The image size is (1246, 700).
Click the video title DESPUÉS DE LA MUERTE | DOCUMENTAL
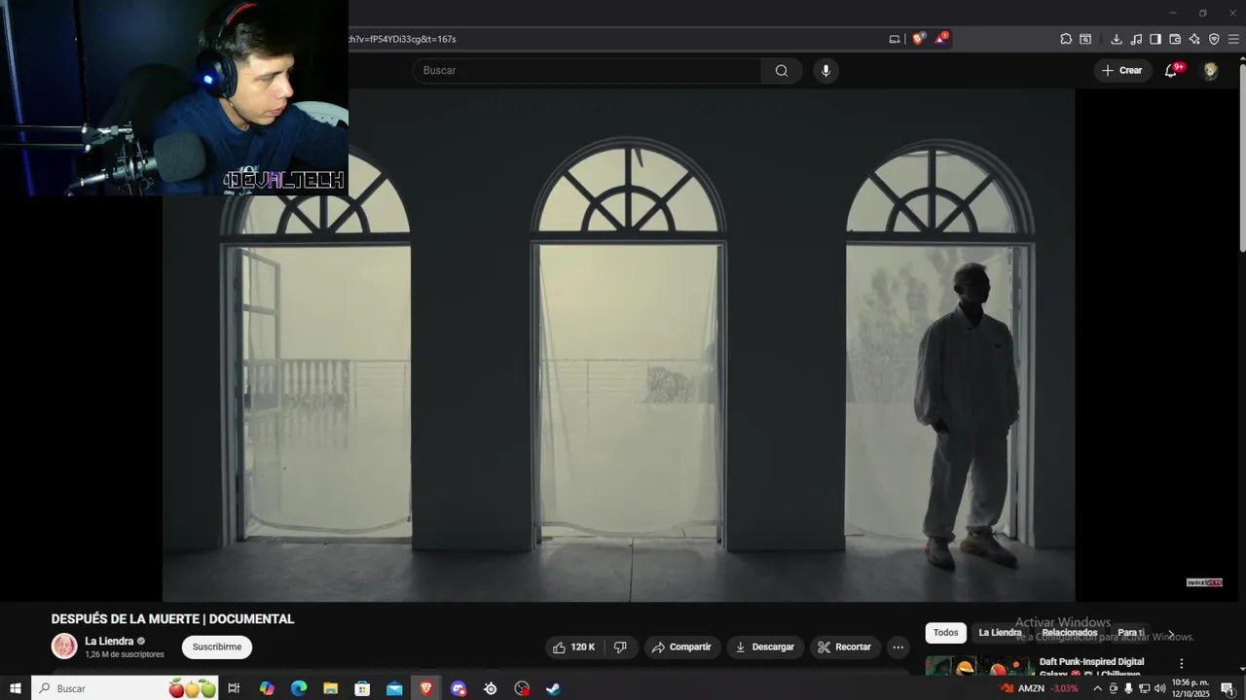pos(172,619)
